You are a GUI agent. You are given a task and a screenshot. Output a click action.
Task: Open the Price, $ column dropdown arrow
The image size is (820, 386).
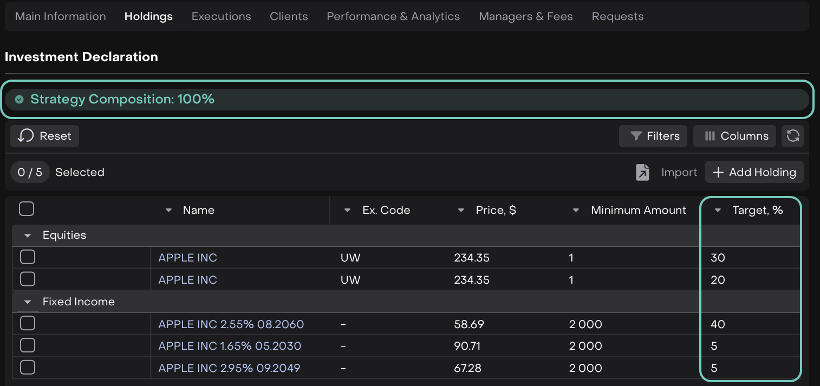[461, 210]
